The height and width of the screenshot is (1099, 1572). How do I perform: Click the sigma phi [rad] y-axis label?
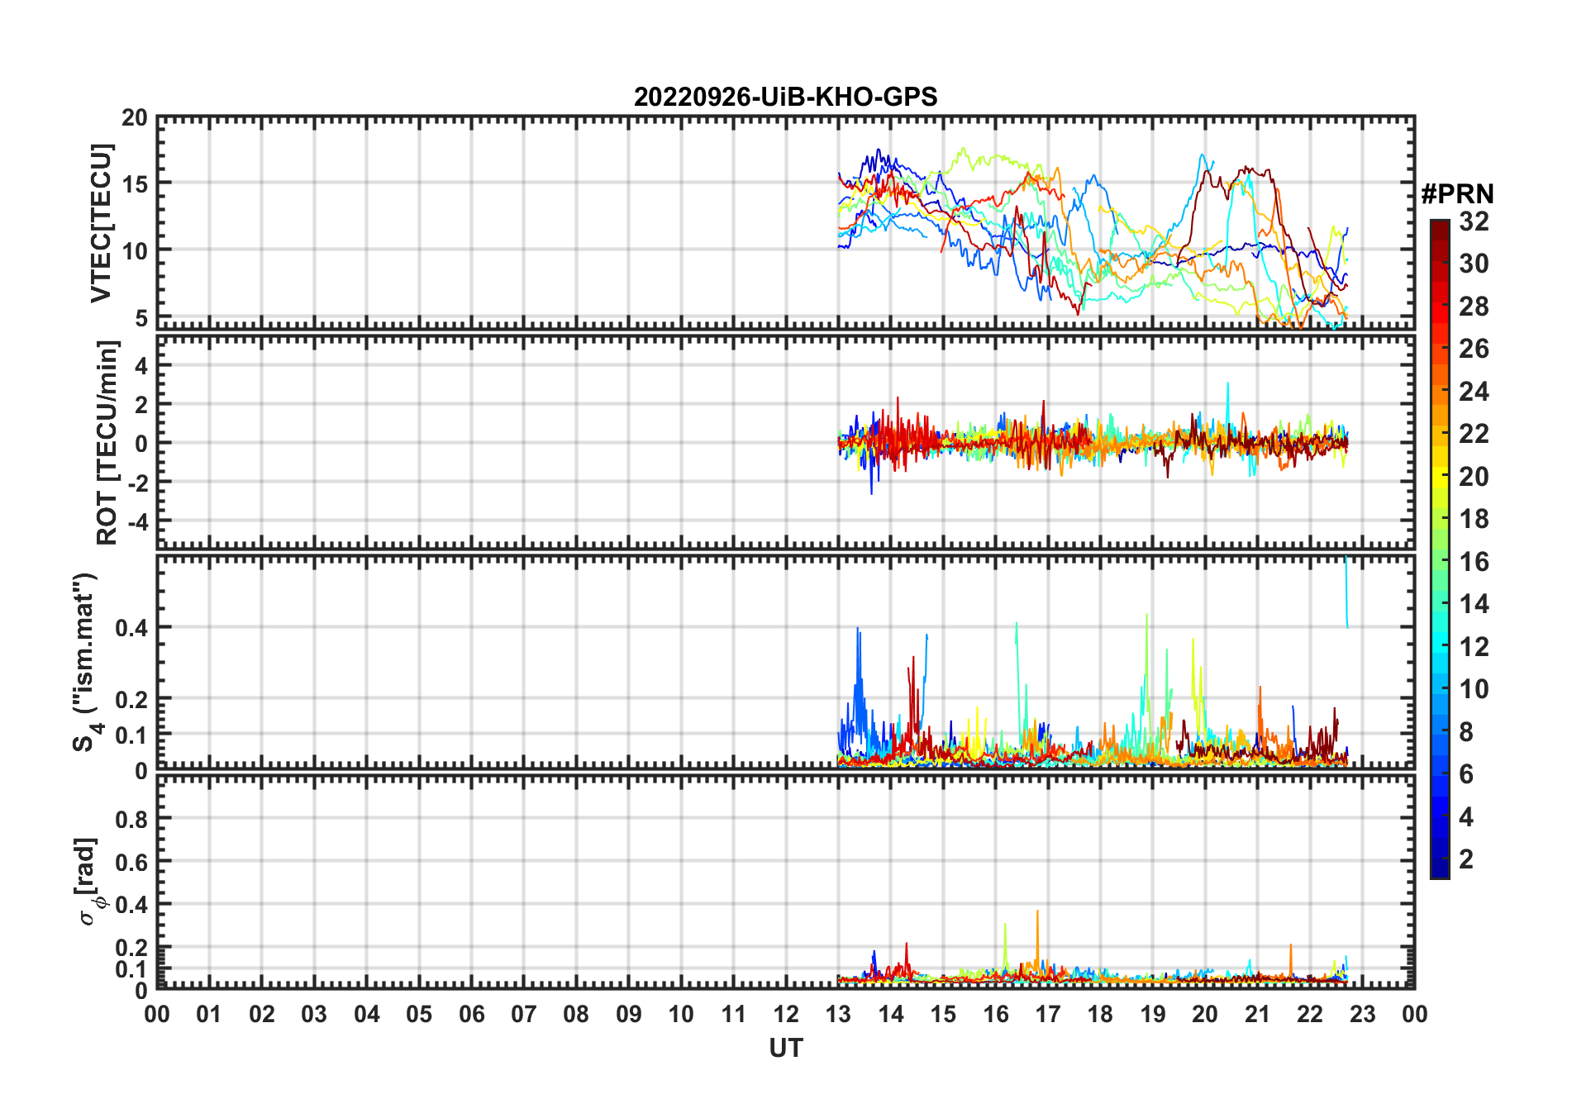click(x=88, y=882)
